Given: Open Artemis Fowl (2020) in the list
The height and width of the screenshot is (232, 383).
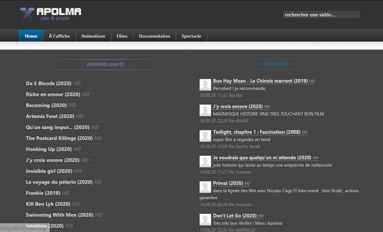Looking at the screenshot, I should 50,116.
